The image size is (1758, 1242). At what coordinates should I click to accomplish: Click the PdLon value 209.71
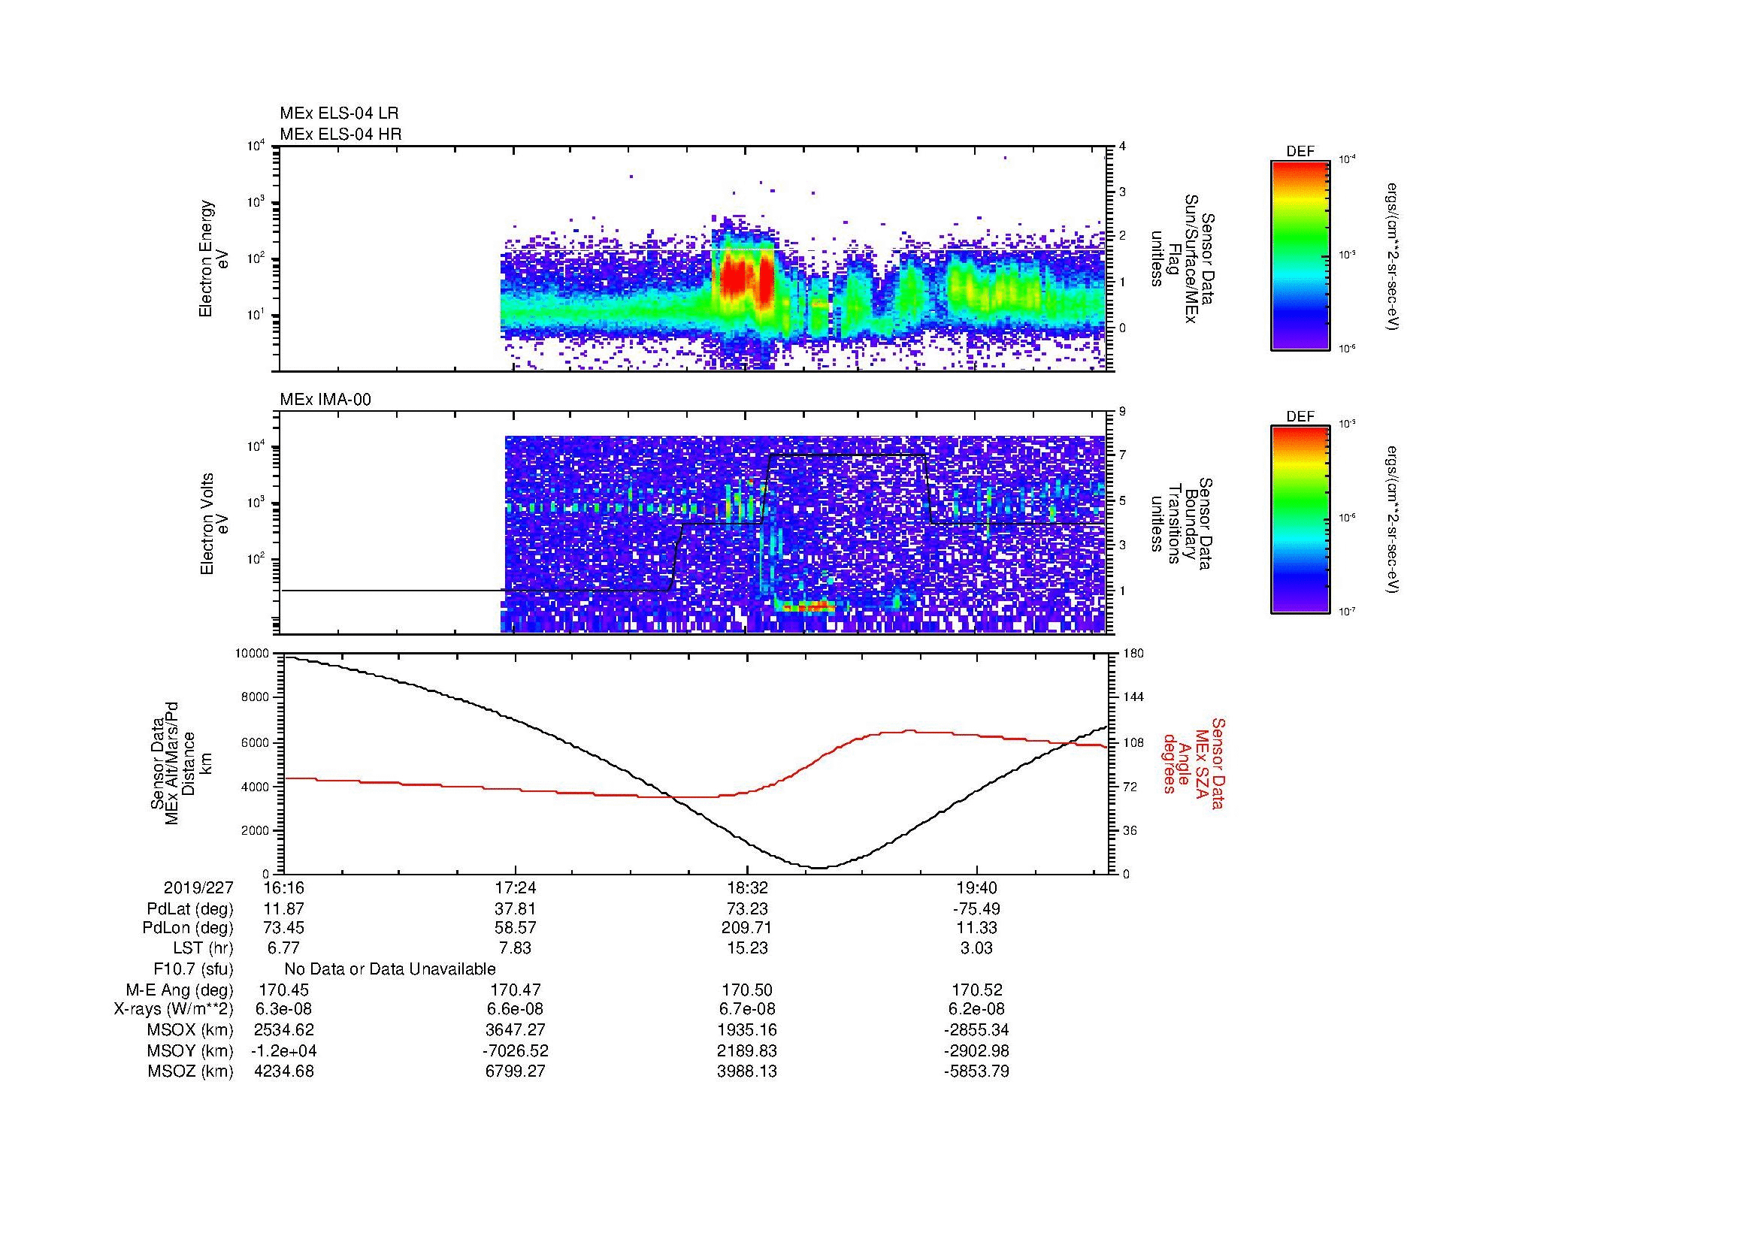coord(746,928)
